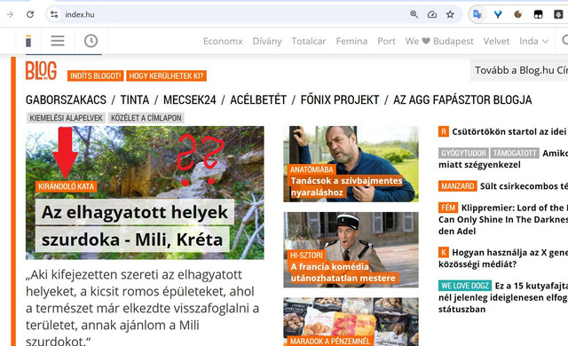Open article Az elhagyatott helyek szurdoka
Image resolution: width=568 pixels, height=346 pixels.
pos(135,225)
